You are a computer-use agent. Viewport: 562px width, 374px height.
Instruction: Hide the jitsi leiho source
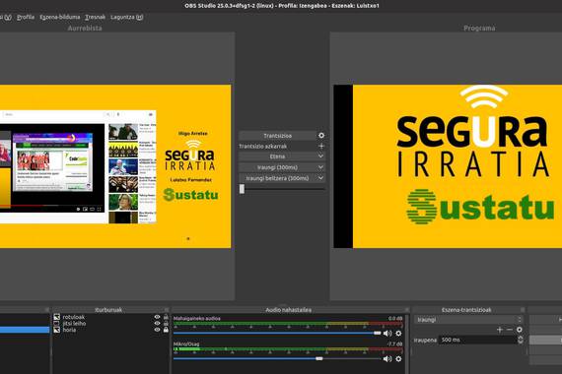pyautogui.click(x=157, y=323)
